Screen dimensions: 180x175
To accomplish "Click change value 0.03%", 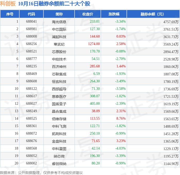I will coord(121,37).
